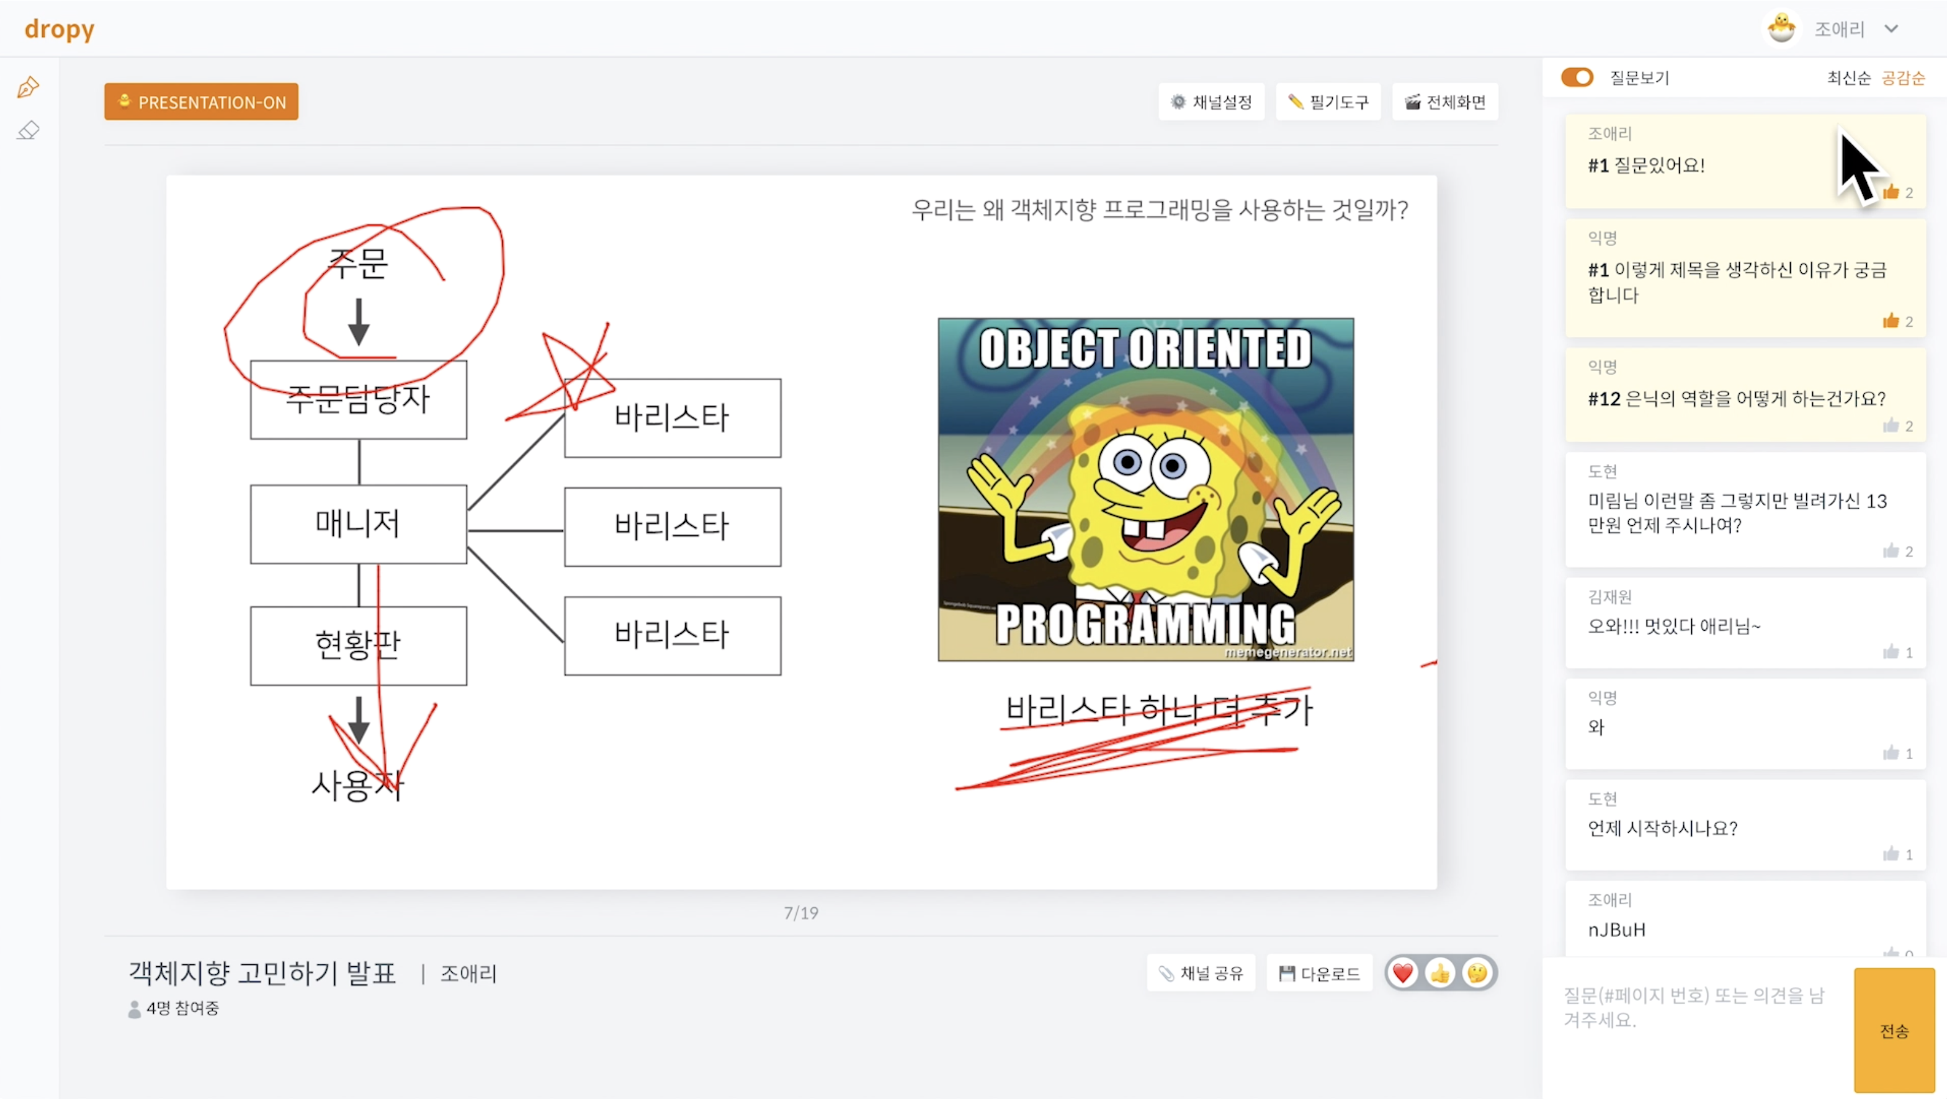Select the eraser tool in sidebar

[28, 131]
